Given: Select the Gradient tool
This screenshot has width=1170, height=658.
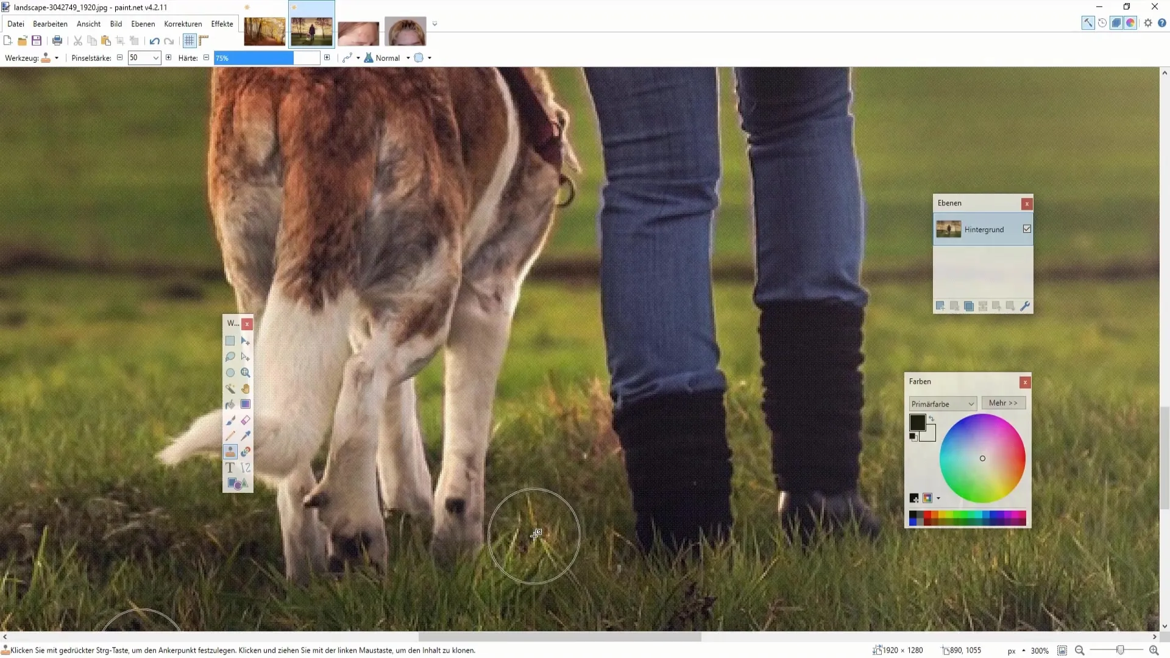Looking at the screenshot, I should click(246, 404).
